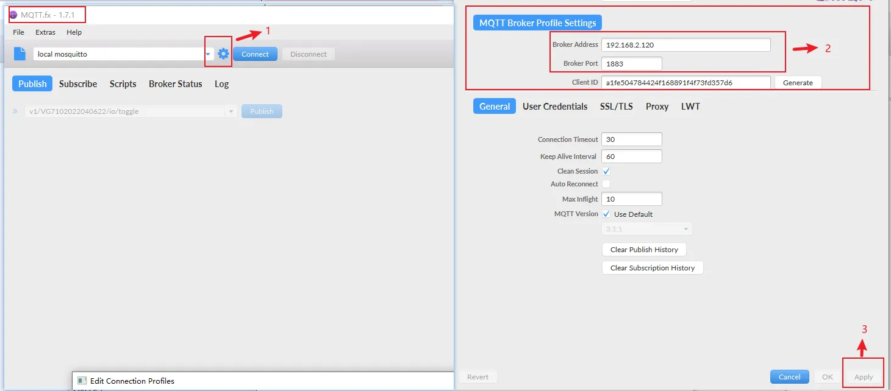Click the Edit Connection Profiles window icon
This screenshot has height=391, width=891.
tap(82, 381)
